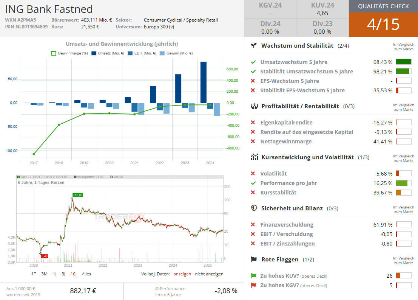The image size is (418, 300).
Task: Select the 1T chart timeframe
Action: pyautogui.click(x=34, y=274)
